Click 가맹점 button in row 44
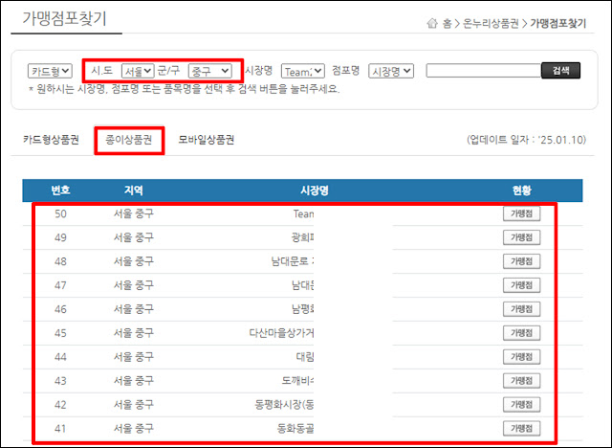Image resolution: width=612 pixels, height=448 pixels. pos(521,357)
